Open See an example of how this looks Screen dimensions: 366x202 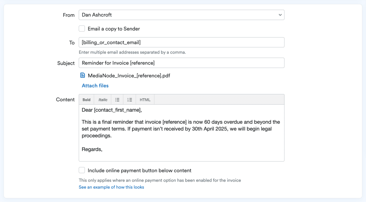(111, 187)
